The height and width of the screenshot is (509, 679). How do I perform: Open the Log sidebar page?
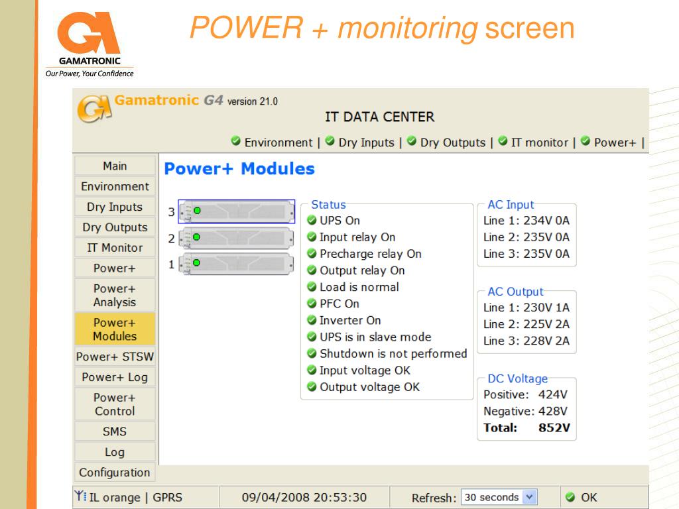point(115,452)
